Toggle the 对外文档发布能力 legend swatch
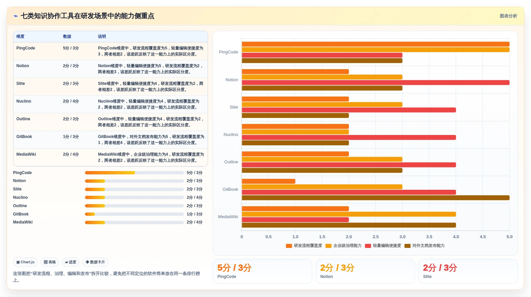Image resolution: width=531 pixels, height=297 pixels. click(407, 246)
